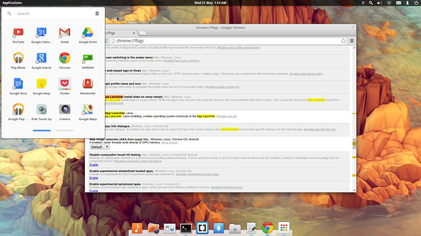Close the chrome://flags tab
Image resolution: width=421 pixels, height=236 pixels.
(134, 33)
